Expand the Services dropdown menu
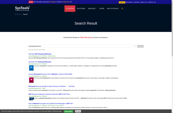Screen dimensions: 173x113 92,9
